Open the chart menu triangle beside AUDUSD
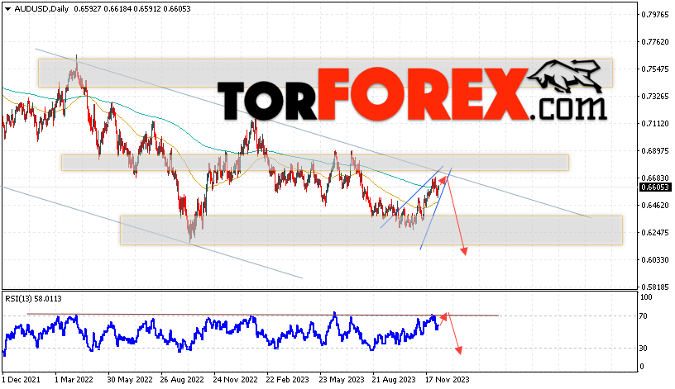This screenshot has width=675, height=389. [x=7, y=8]
